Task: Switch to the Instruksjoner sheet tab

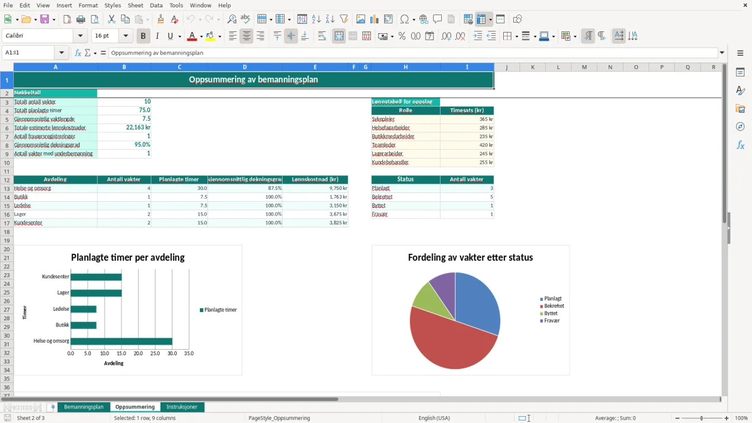Action: click(182, 407)
